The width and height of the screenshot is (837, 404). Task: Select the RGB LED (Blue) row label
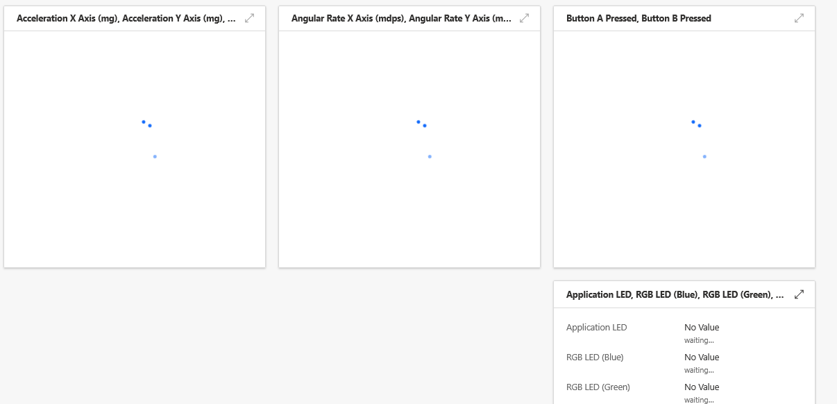point(595,357)
